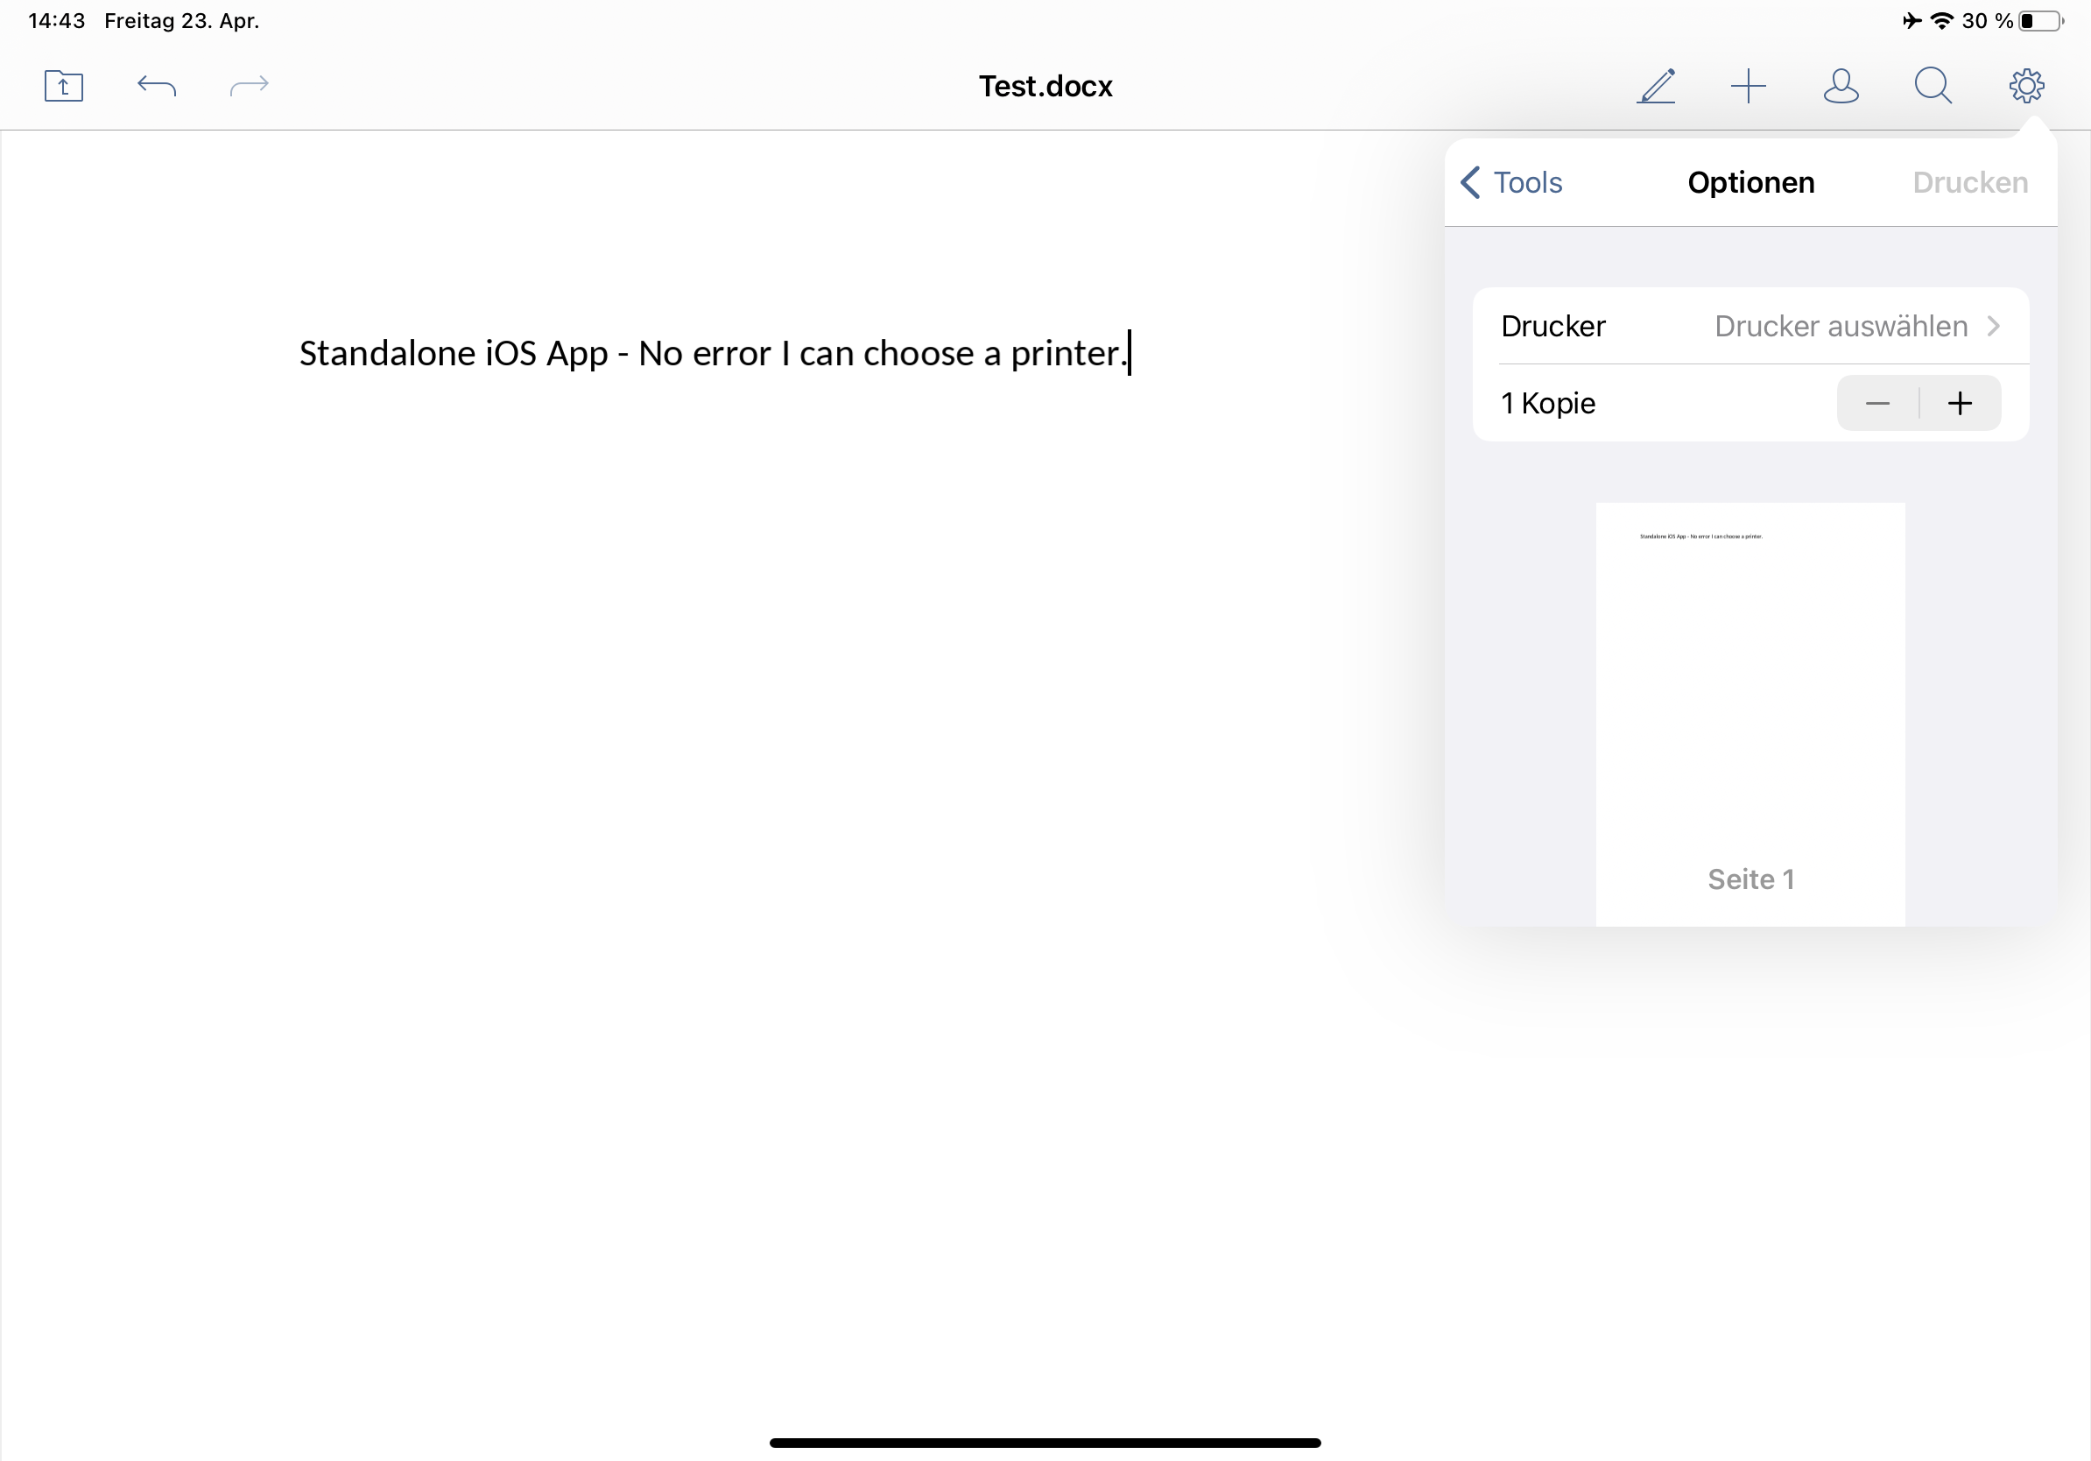
Task: Increase the number of copies
Action: pyautogui.click(x=1960, y=403)
